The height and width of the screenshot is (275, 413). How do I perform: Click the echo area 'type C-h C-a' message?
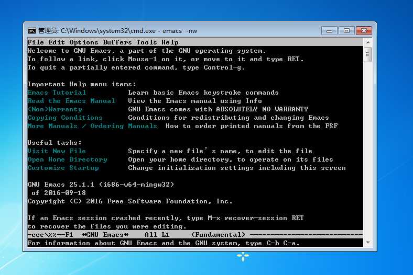coord(164,243)
